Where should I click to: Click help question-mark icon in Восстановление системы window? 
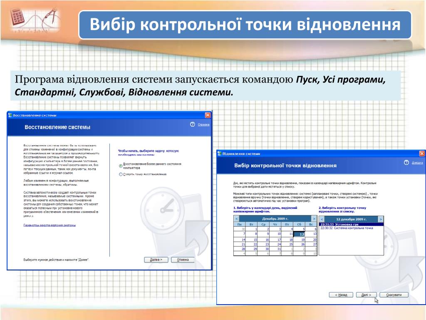pyautogui.click(x=193, y=124)
